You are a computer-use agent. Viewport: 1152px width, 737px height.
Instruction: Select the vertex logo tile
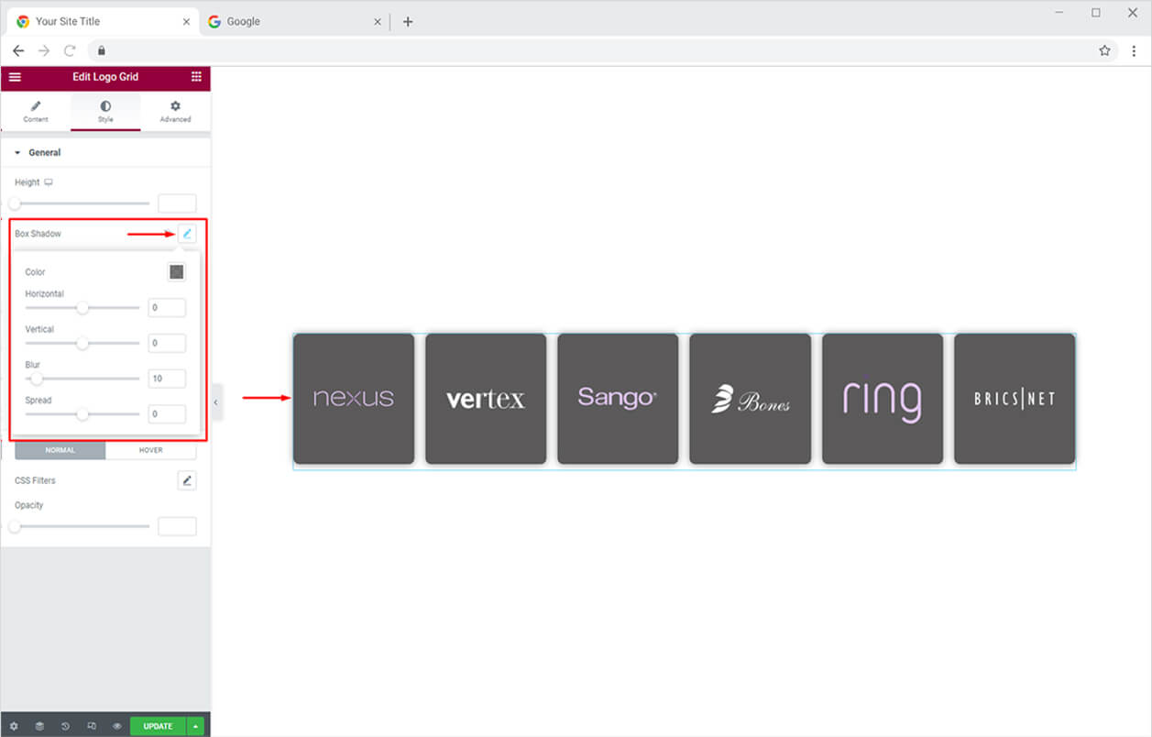pos(486,399)
